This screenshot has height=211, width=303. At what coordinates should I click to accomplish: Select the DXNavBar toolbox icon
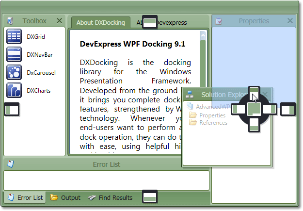pos(14,55)
